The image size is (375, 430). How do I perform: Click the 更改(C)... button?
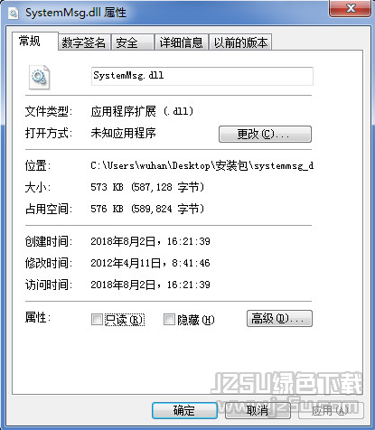[265, 134]
